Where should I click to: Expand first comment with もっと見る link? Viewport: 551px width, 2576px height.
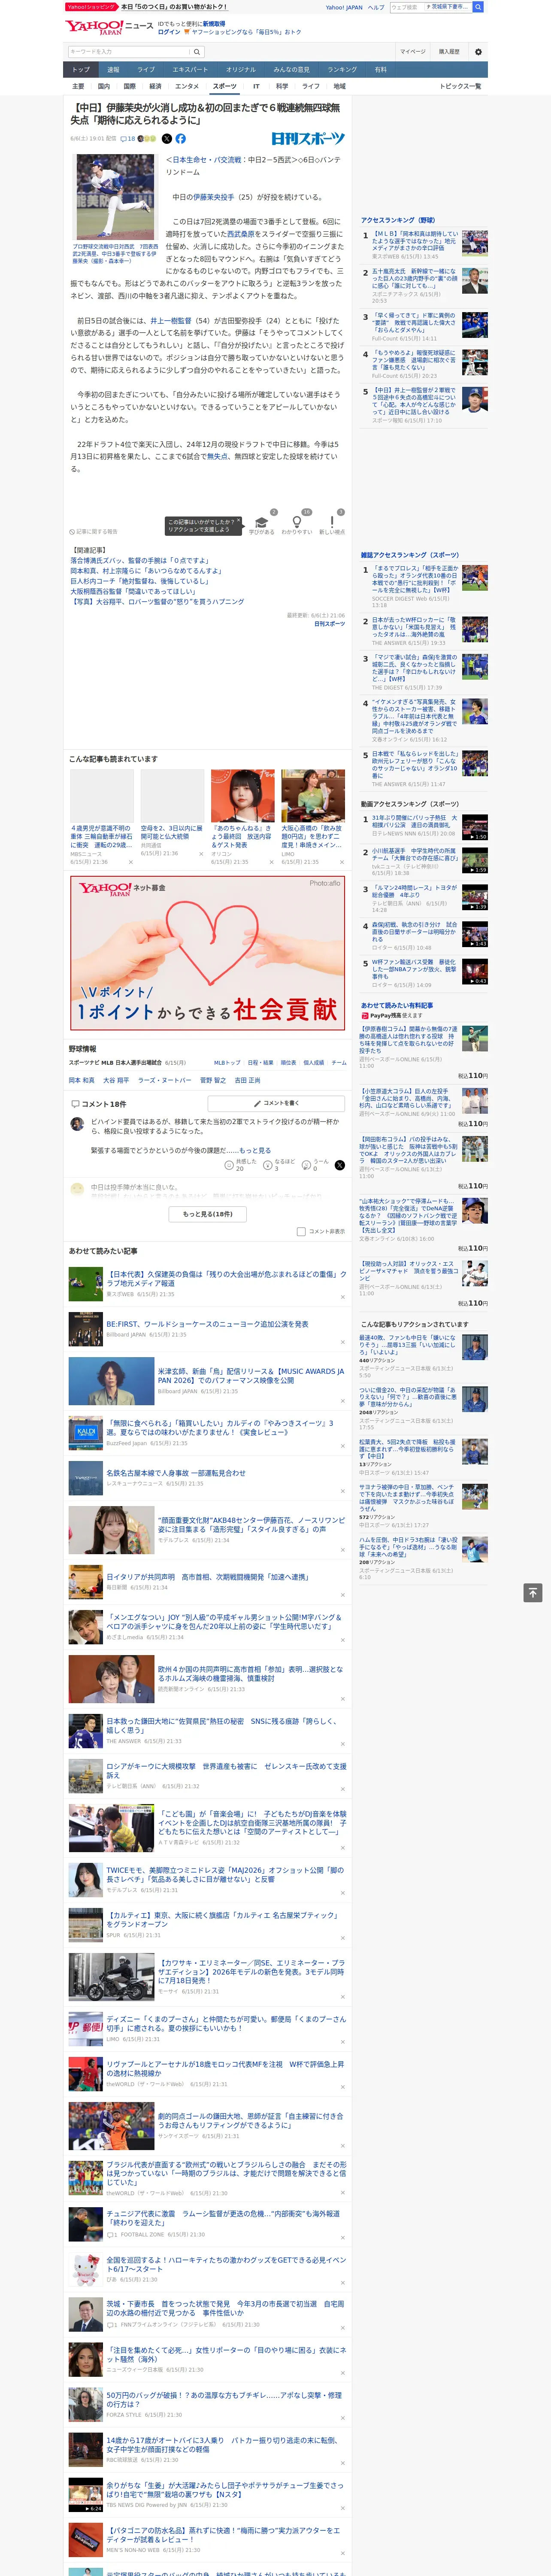point(255,1150)
